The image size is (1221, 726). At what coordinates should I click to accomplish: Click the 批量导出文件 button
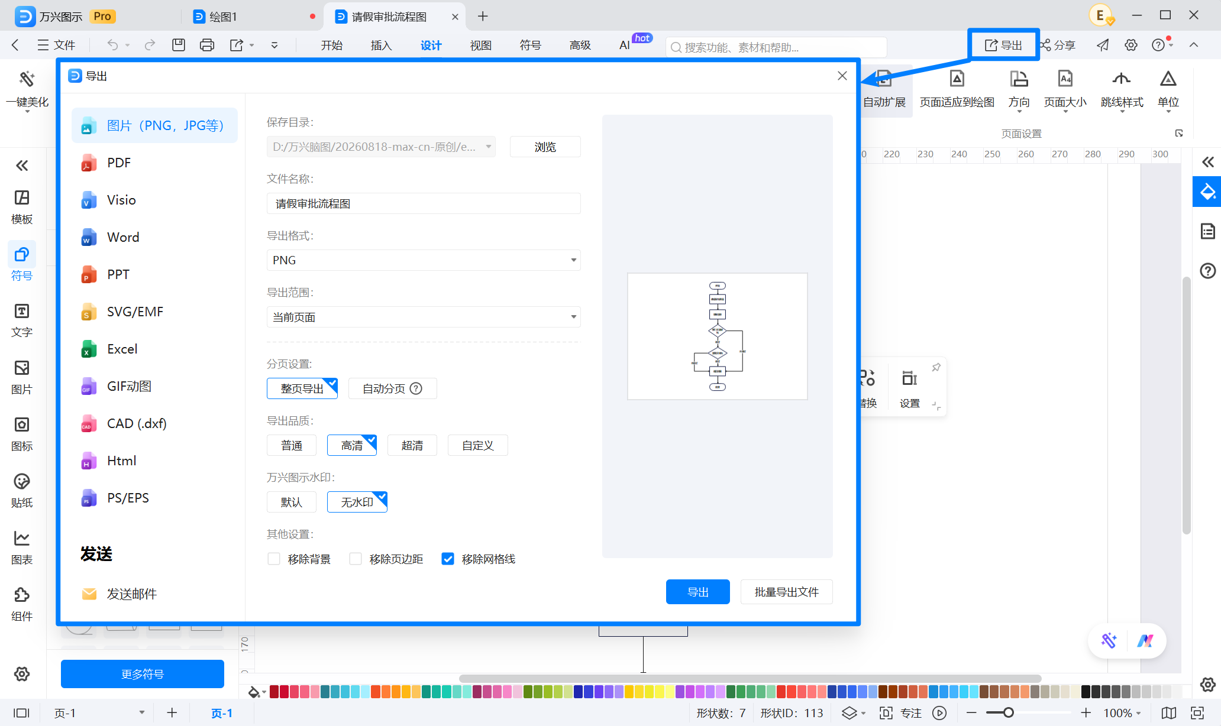(787, 592)
